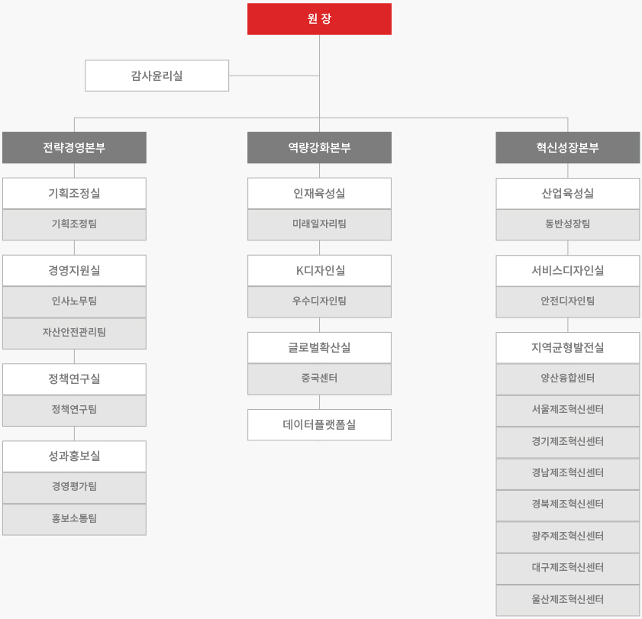The width and height of the screenshot is (642, 619).
Task: Click the 미래일자리팀 team box
Action: [x=319, y=224]
